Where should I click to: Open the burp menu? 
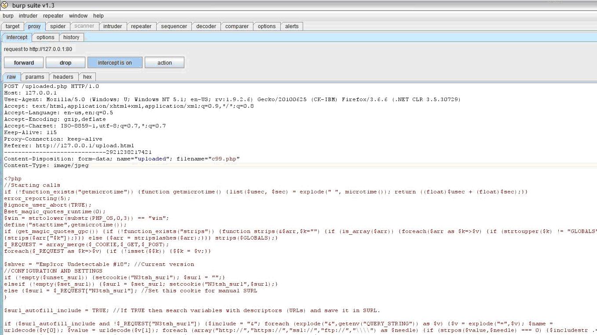[8, 16]
